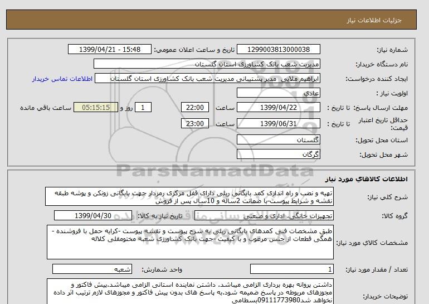Screen dimensions: 429x304
Task: Click the response deadline date 1399/04/22
Action: click(x=278, y=107)
